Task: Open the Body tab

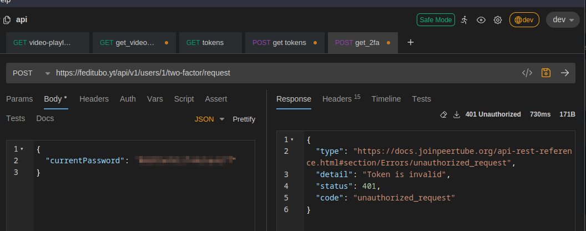Action: coord(55,99)
